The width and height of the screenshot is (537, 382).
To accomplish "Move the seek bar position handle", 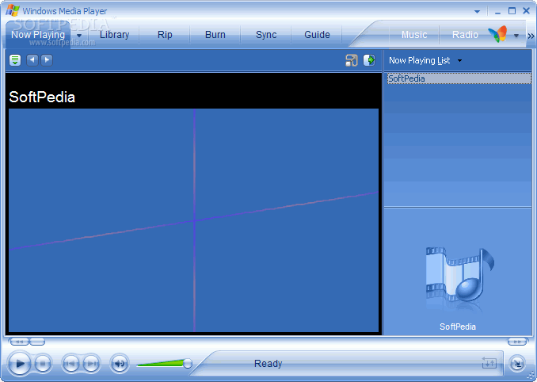I will [37, 342].
